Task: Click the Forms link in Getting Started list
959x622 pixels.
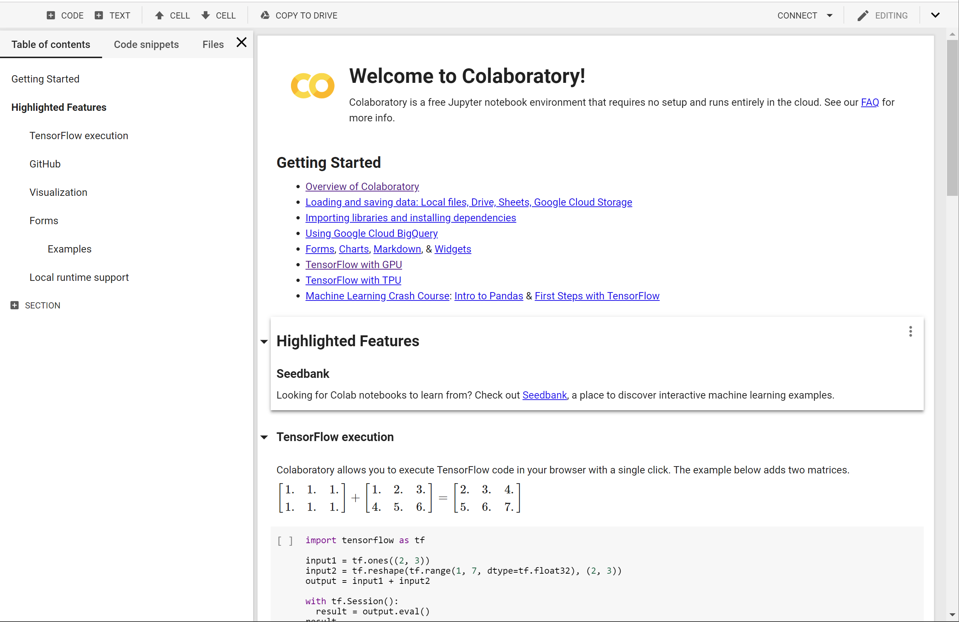Action: tap(320, 249)
